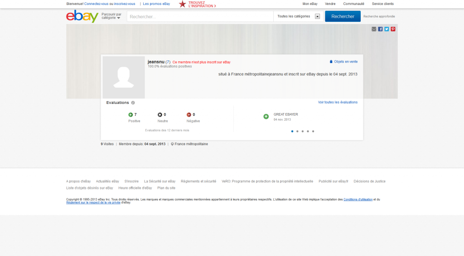
Task: Click Connectez-vous link
Action: (96, 4)
